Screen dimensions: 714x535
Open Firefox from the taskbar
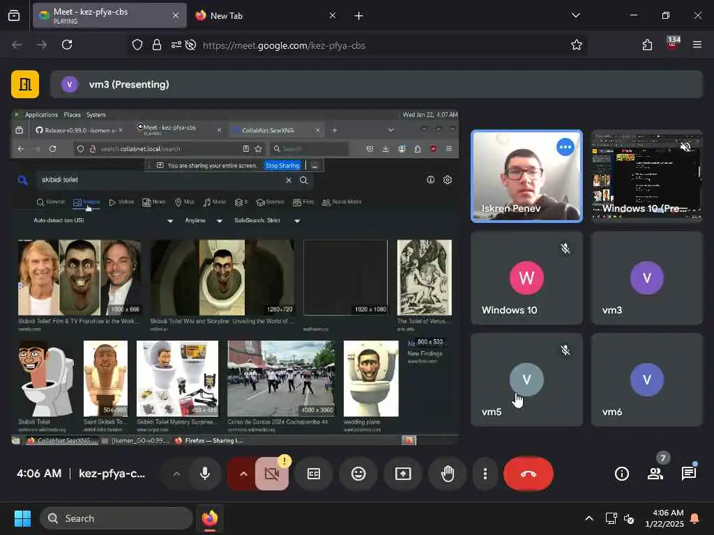click(x=209, y=518)
